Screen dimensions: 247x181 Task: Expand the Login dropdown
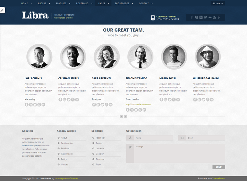pos(217,3)
